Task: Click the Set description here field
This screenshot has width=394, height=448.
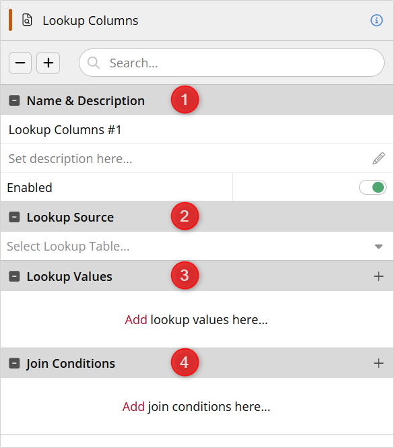Action: tap(197, 158)
